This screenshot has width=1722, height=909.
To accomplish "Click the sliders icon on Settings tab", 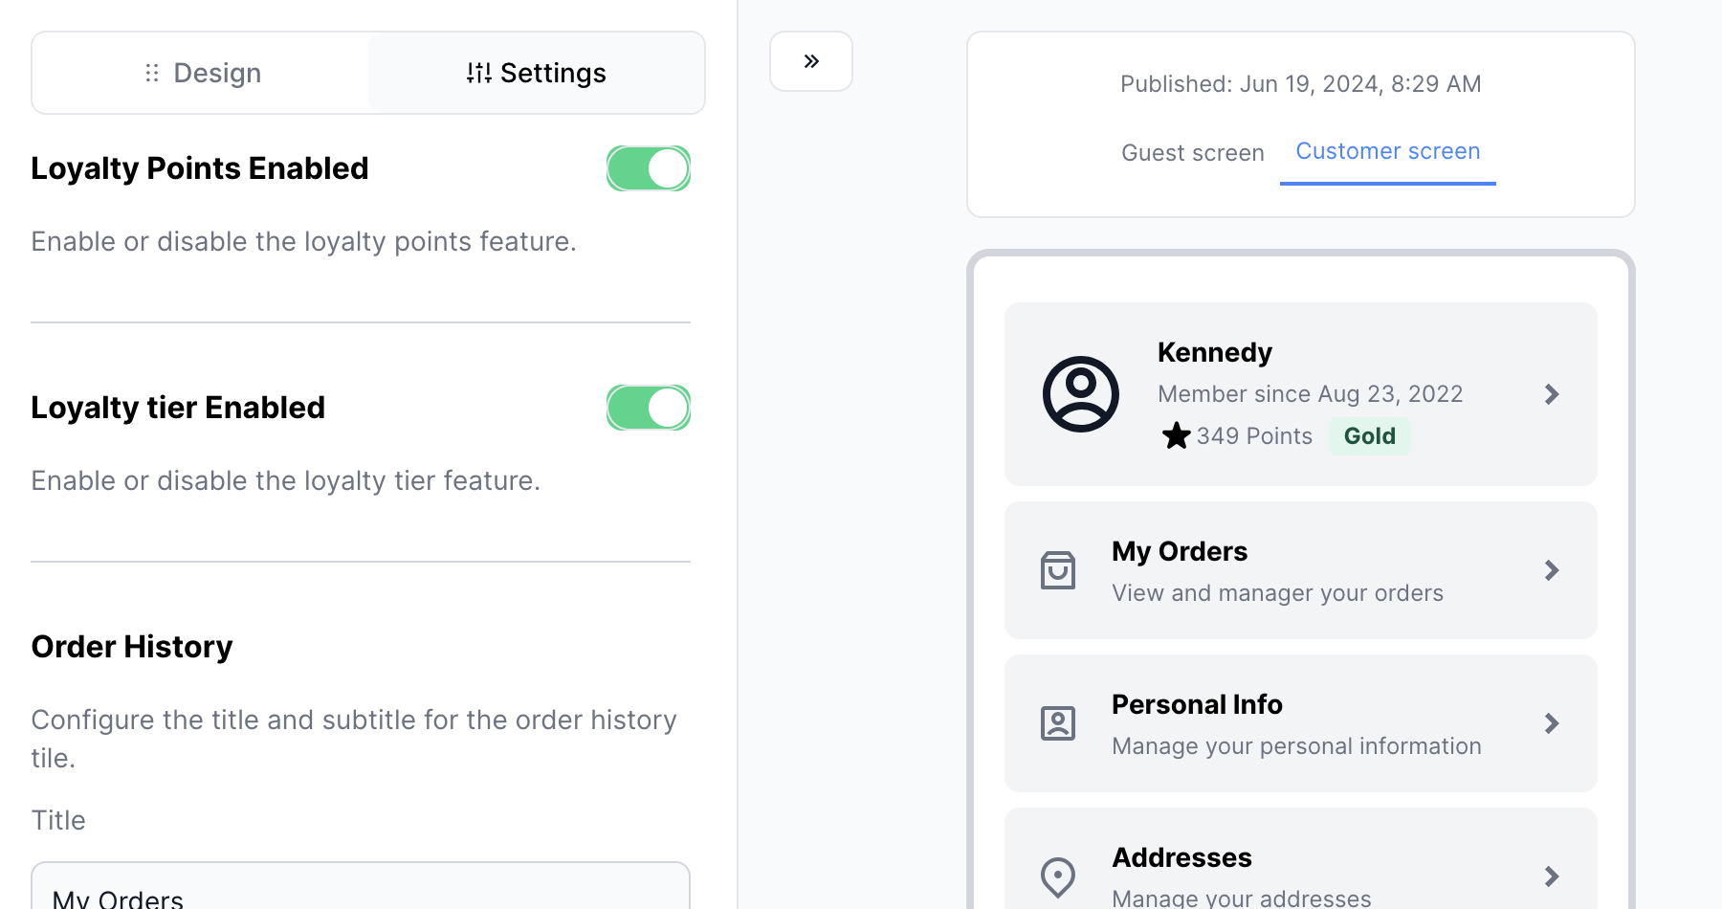I will tap(478, 73).
